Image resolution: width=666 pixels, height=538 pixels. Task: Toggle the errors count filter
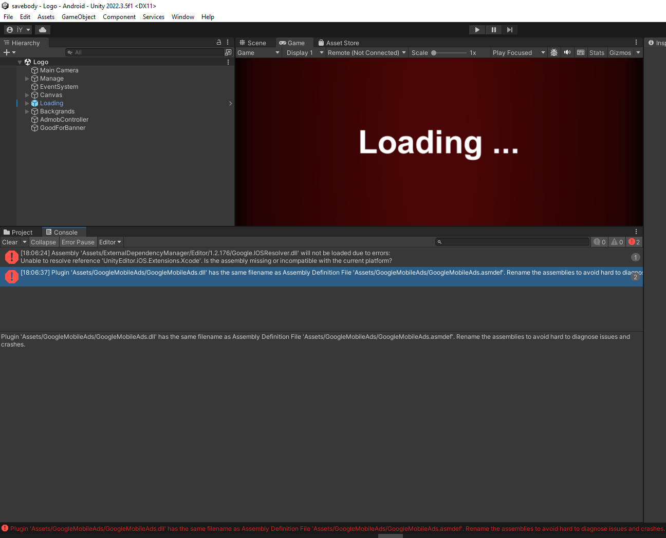635,242
